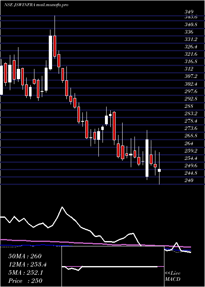Image resolution: width=205 pixels, height=287 pixels.
Task: Click the long red candle falling from 284 to 266
Action: (x=114, y=126)
